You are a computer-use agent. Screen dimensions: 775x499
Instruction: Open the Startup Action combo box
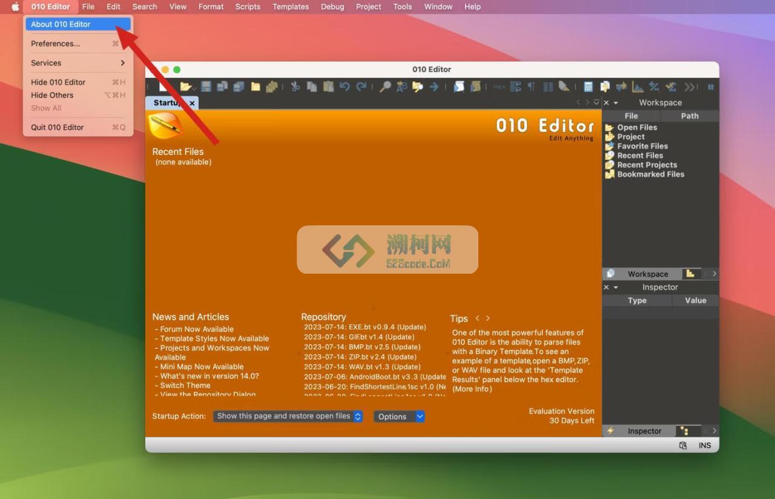[x=288, y=416]
